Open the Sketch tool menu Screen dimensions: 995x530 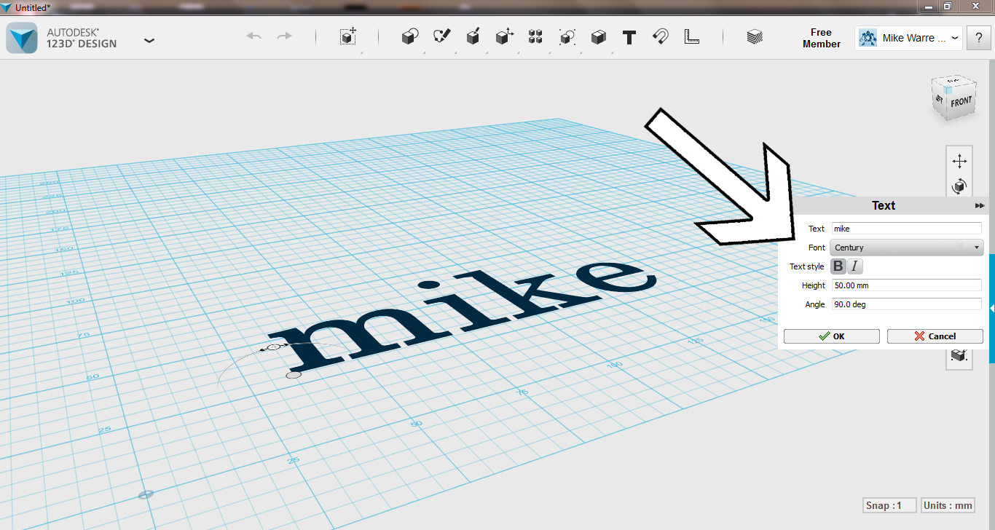[441, 37]
